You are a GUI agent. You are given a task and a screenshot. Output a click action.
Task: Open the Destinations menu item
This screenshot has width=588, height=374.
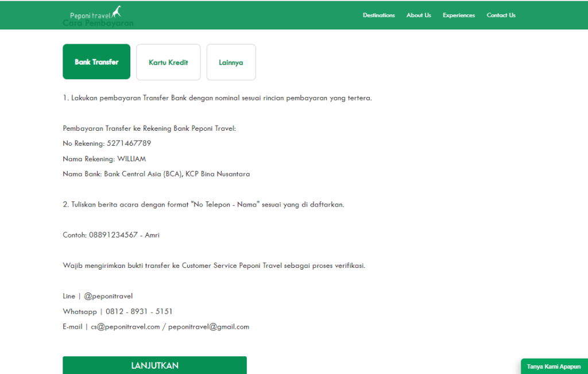(378, 15)
